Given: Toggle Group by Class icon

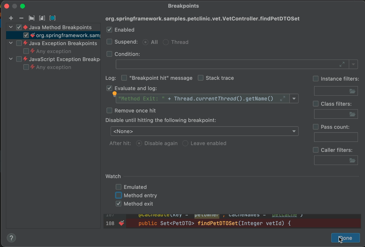Looking at the screenshot, I should tap(52, 18).
